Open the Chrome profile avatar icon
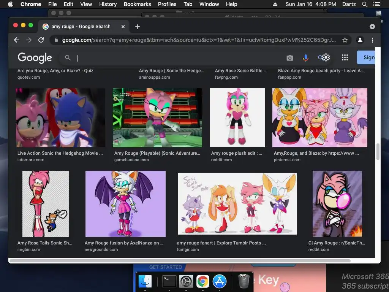The height and width of the screenshot is (292, 389). (360, 40)
